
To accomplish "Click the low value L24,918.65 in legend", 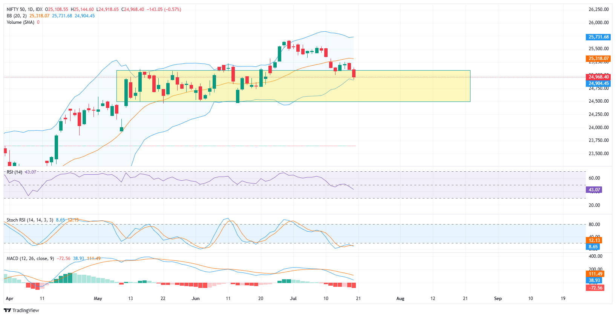I will click(x=107, y=9).
